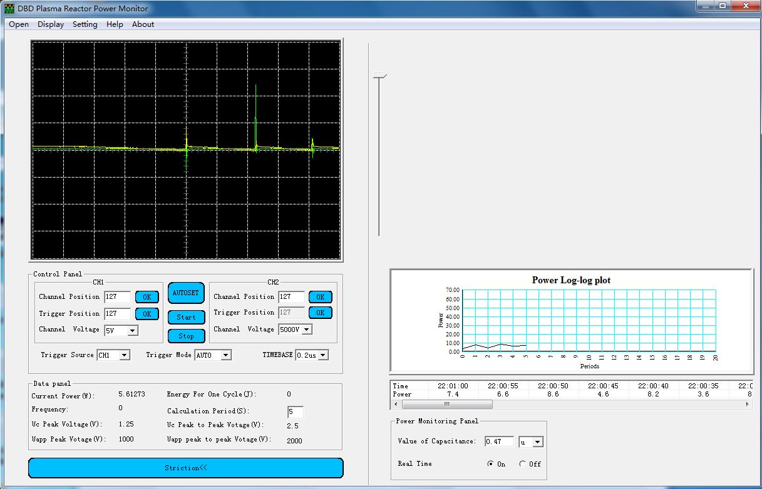Click the 22:00:50 time cell
The height and width of the screenshot is (489, 762).
553,386
